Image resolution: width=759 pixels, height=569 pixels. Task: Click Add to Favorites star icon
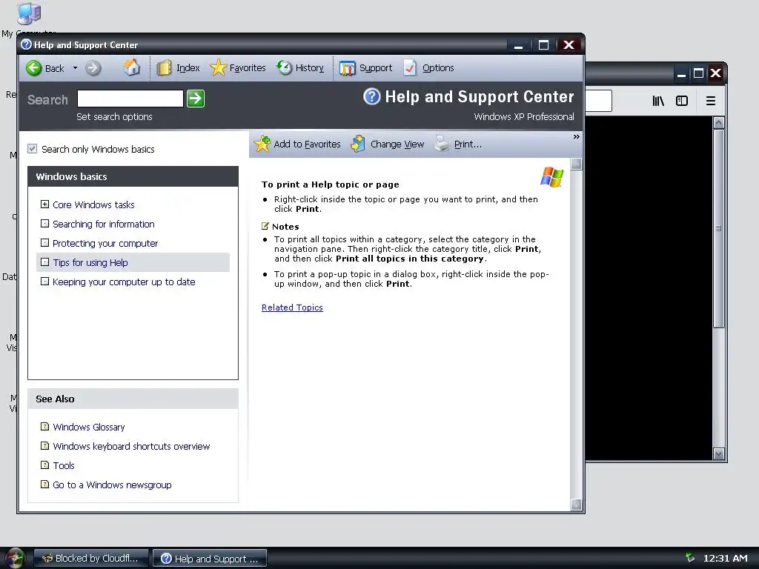[x=262, y=144]
